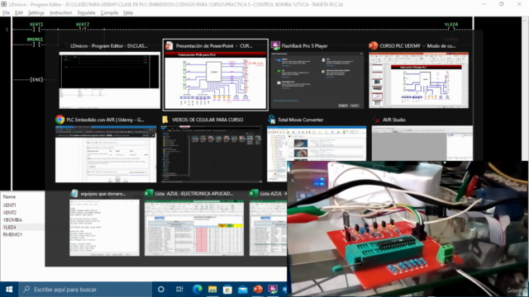Switch to VIDEOS DE CELULAR PARA CURSO folder
529x297 pixels.
click(x=212, y=154)
